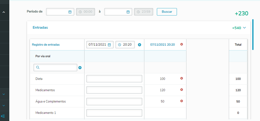Click the 07/11/2021 20:20 column header link

coord(162,45)
